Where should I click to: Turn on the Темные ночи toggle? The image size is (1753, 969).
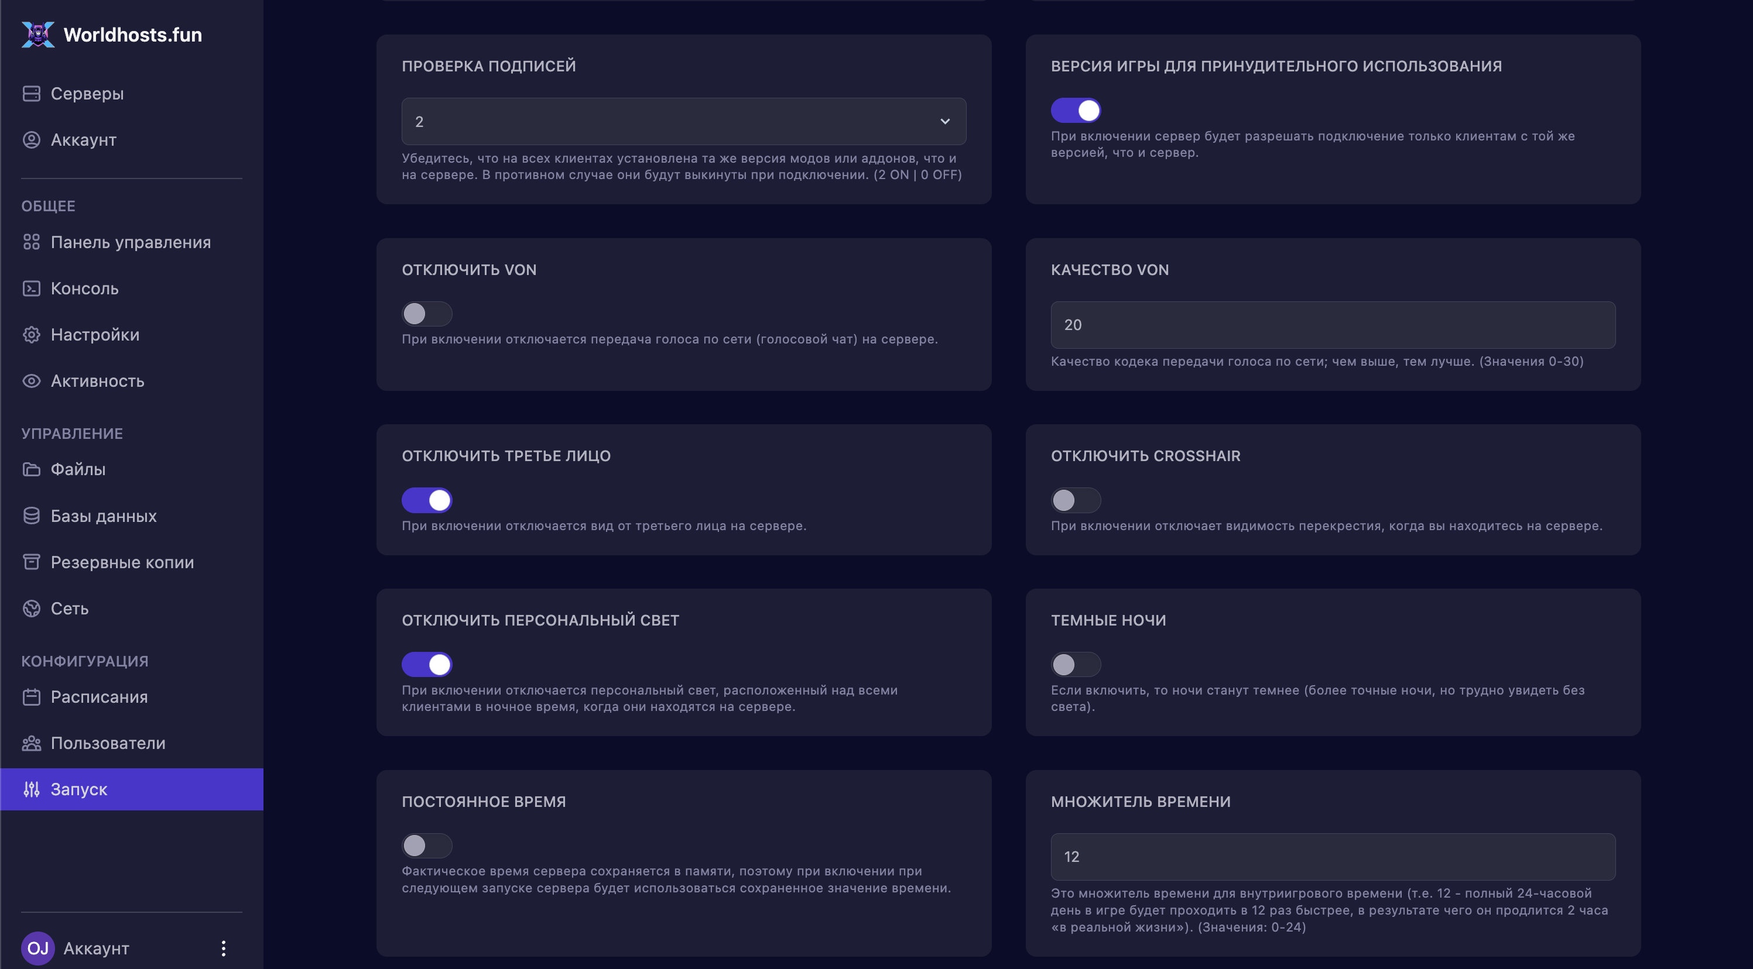point(1075,664)
